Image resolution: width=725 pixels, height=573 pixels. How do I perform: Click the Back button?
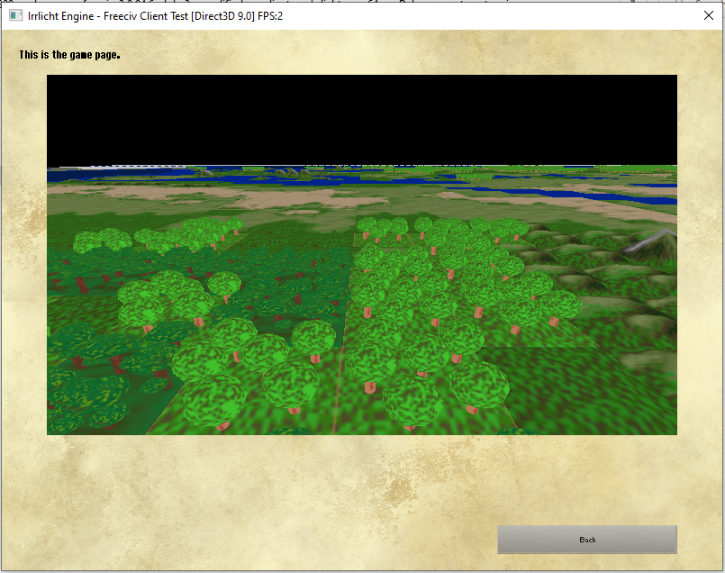click(586, 540)
